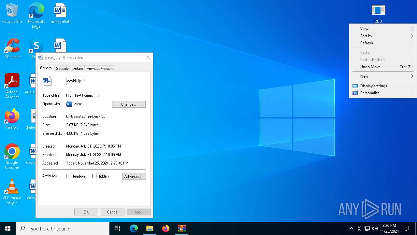Toggle the Read-only attribute checkbox
This screenshot has width=417, height=235.
(68, 176)
